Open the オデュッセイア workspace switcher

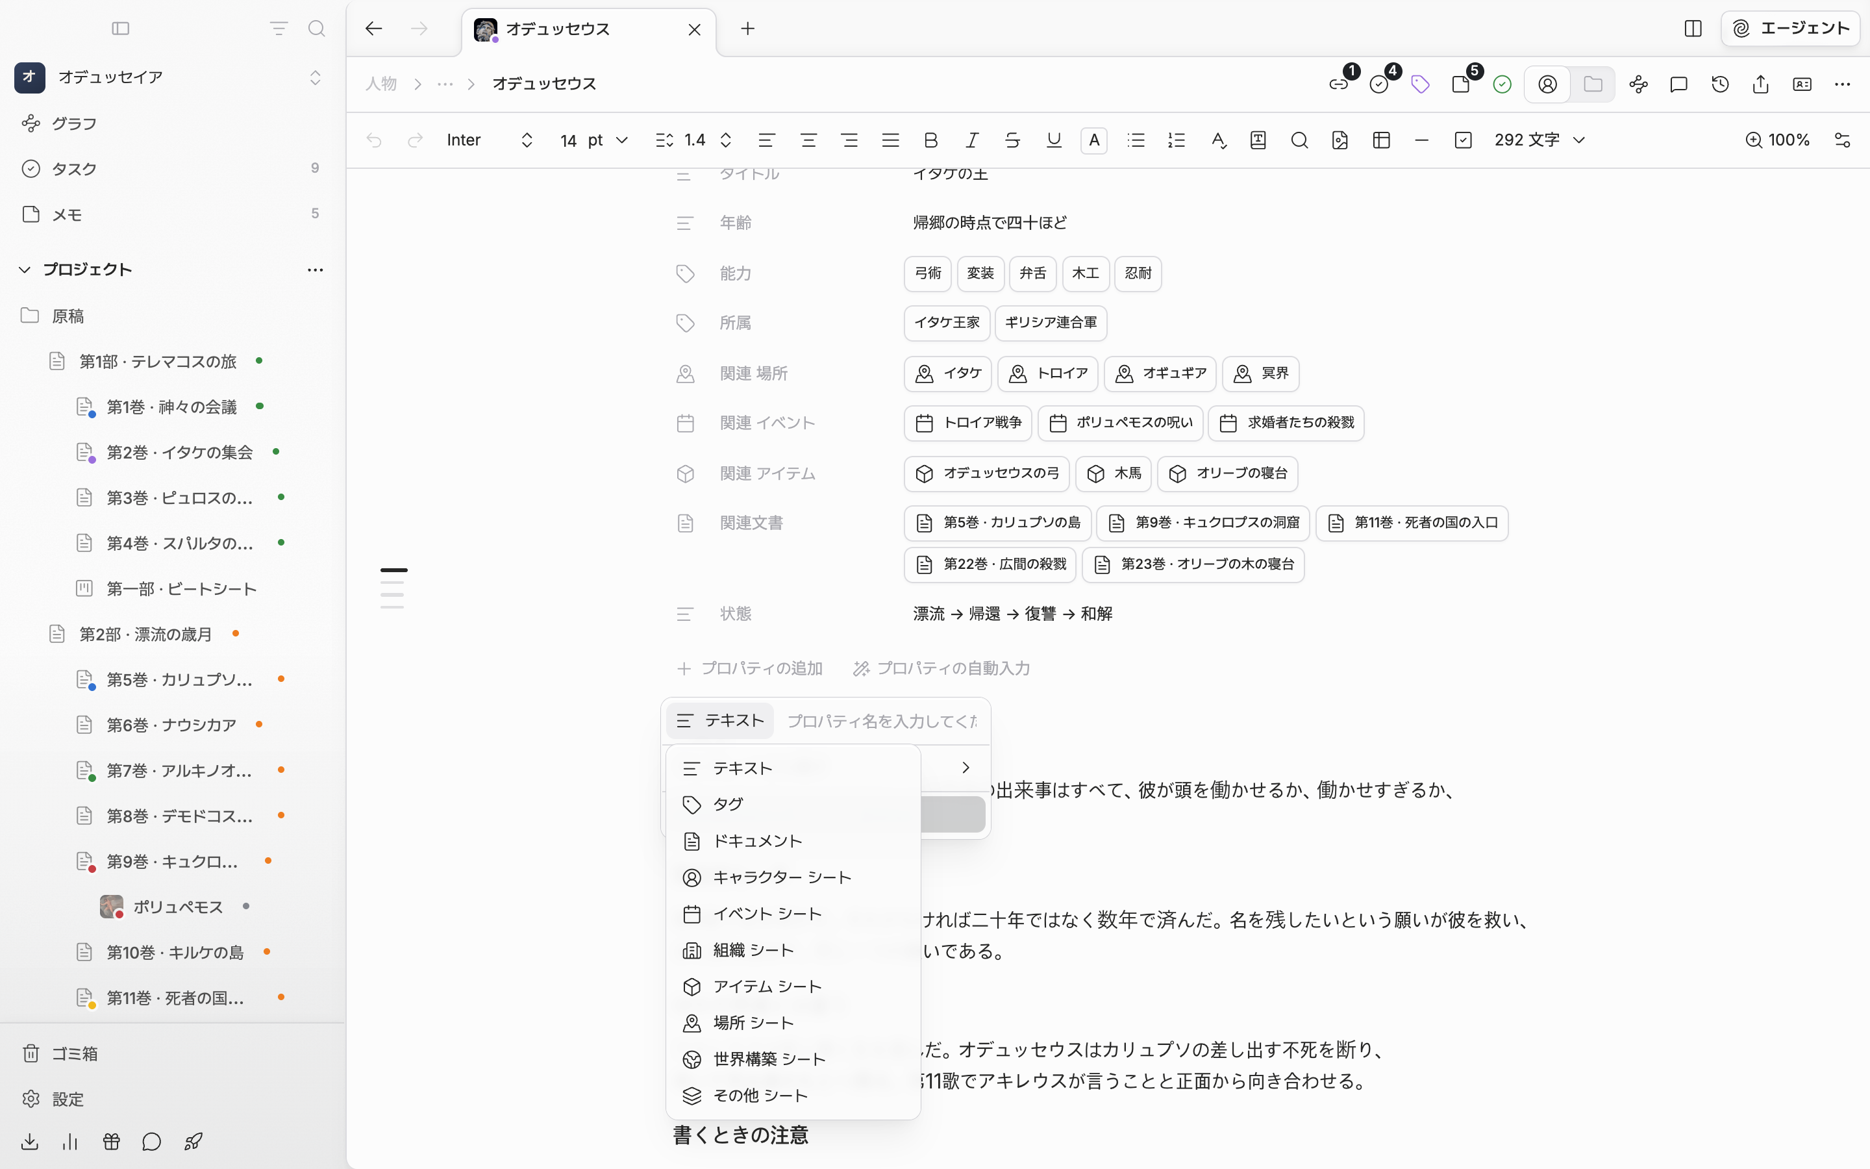pyautogui.click(x=169, y=77)
